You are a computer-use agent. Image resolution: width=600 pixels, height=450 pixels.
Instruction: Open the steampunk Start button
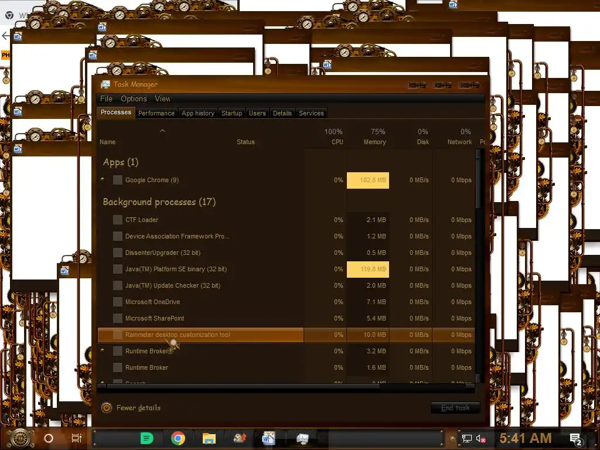(x=20, y=438)
